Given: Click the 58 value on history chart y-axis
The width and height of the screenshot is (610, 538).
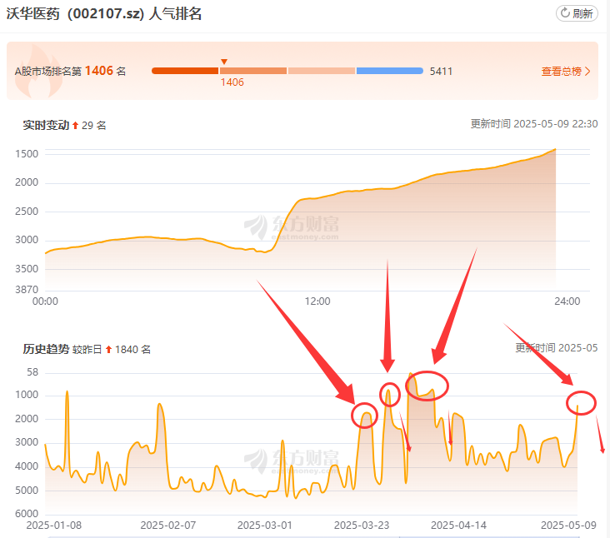Looking at the screenshot, I should point(32,372).
